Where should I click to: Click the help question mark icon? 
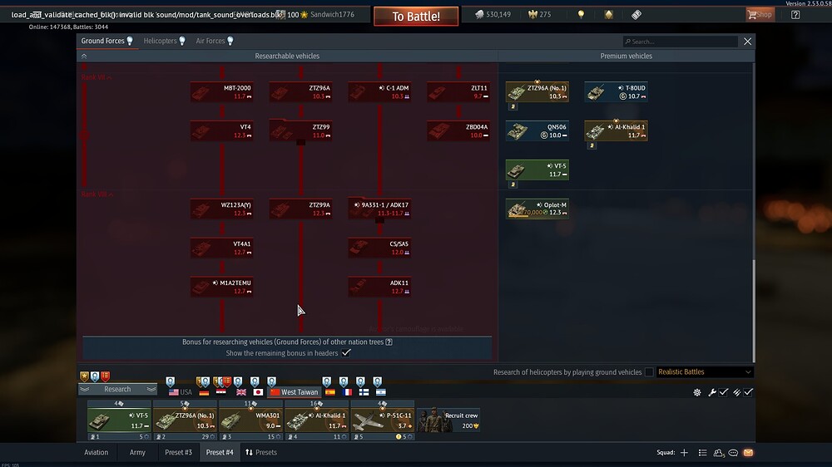coord(795,14)
